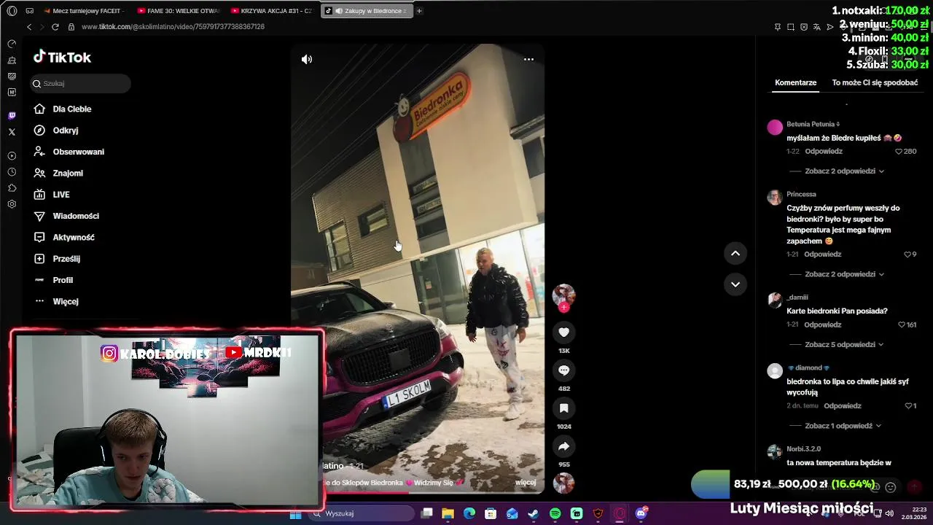Mute the TikTok video sound

pos(307,60)
